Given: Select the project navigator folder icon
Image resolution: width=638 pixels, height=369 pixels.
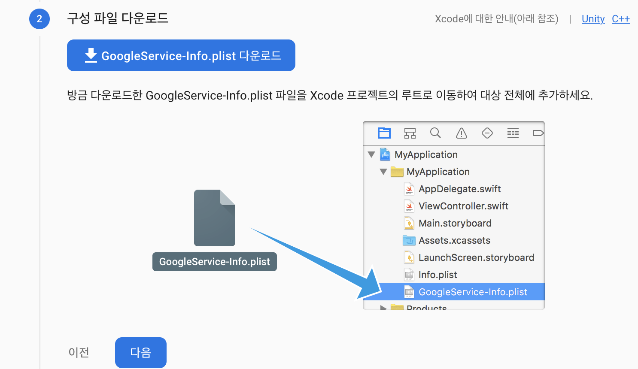Looking at the screenshot, I should [x=384, y=133].
